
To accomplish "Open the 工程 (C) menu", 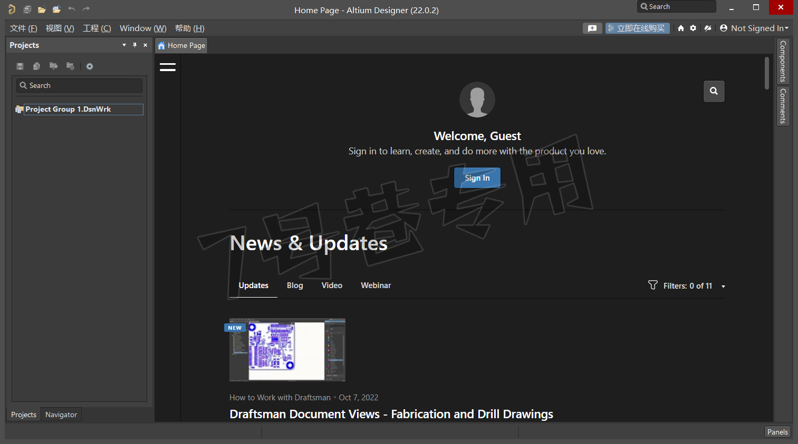I will (x=97, y=28).
